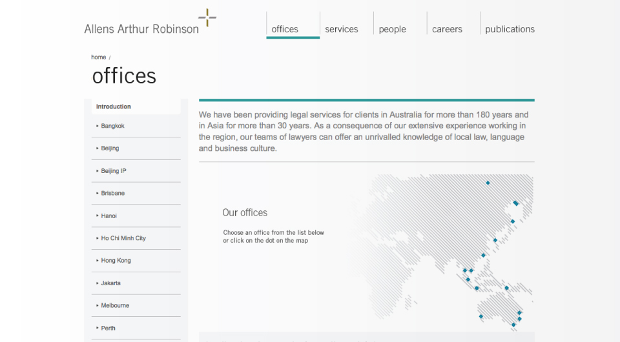Viewport: 620px width, 342px height.
Task: Open the Brisbane office page
Action: tap(113, 193)
